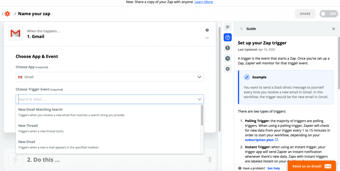The height and width of the screenshot is (171, 340).
Task: Collapse the Choose Trigger Event dropdown arrow
Action: 199,99
